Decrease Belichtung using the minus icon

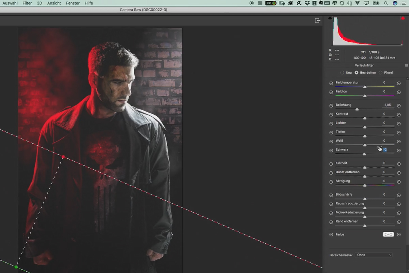[x=331, y=106]
